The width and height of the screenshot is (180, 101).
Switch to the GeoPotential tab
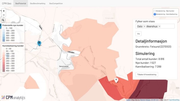(x=21, y=4)
